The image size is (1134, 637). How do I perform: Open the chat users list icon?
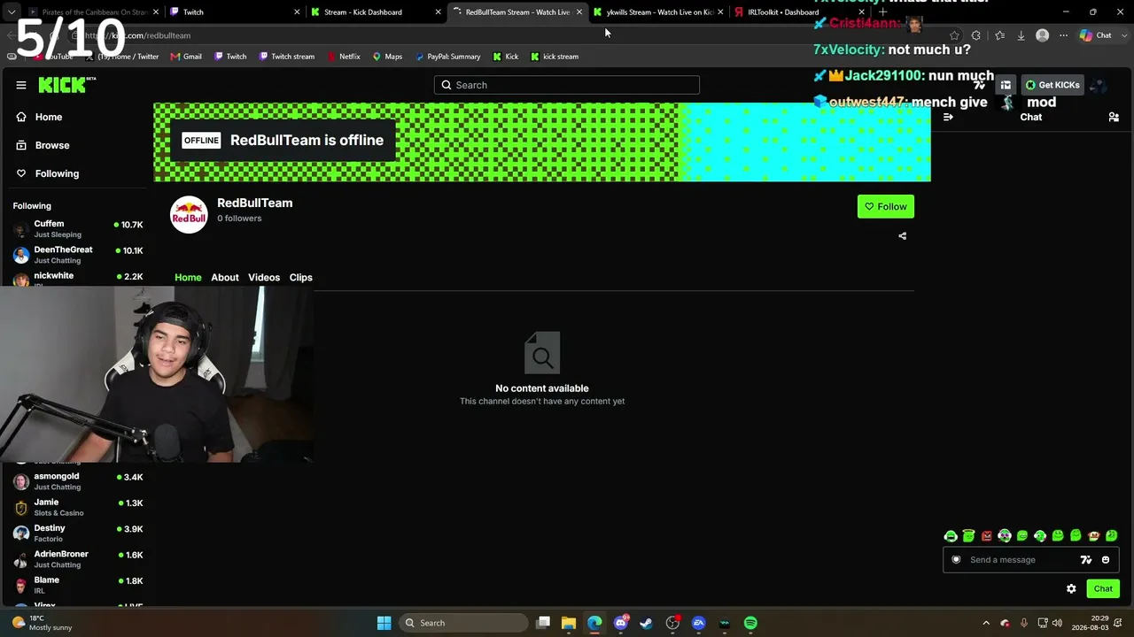tap(1114, 117)
